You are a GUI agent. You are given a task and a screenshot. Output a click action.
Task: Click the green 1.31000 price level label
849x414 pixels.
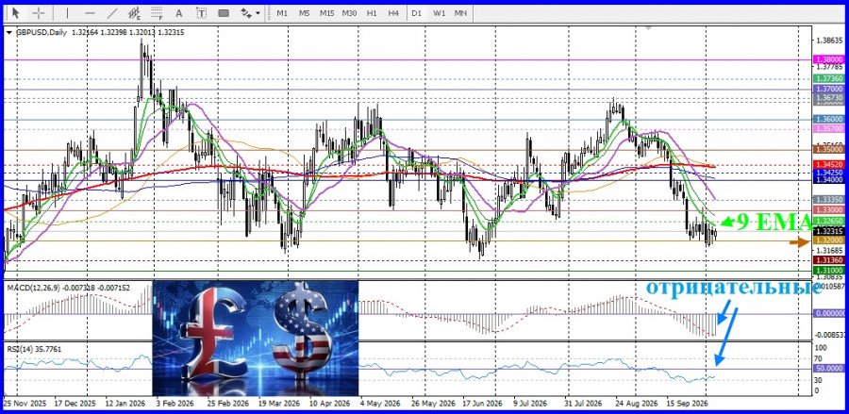(x=829, y=270)
